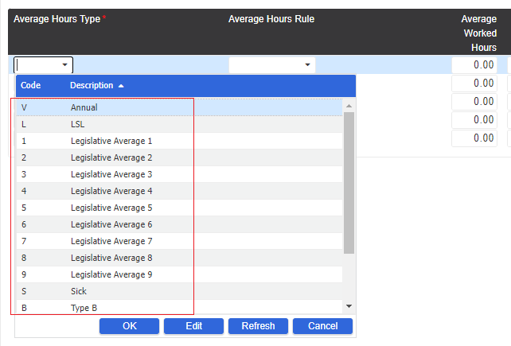This screenshot has height=346, width=511.
Task: Select the Sick row
Action: coord(179,291)
